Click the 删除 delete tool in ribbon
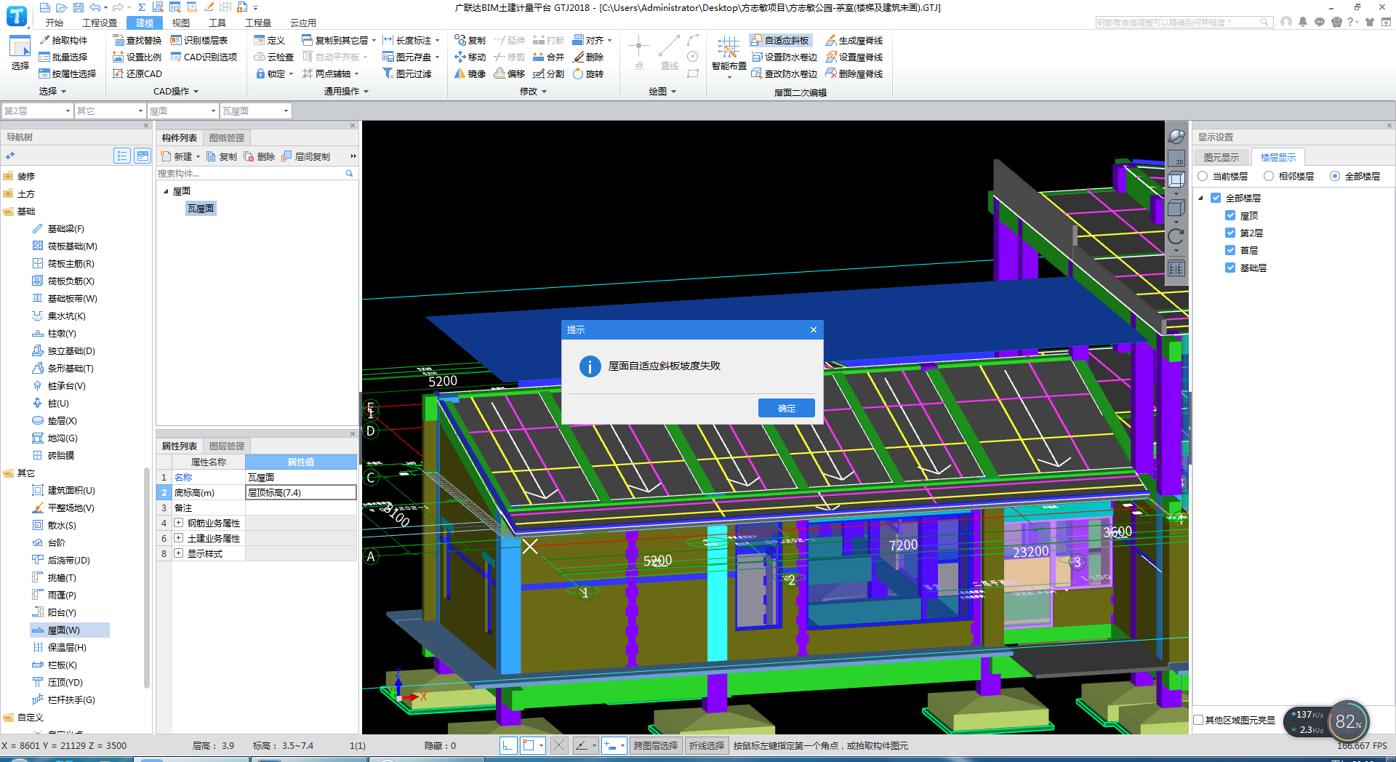This screenshot has height=762, width=1396. pos(588,57)
